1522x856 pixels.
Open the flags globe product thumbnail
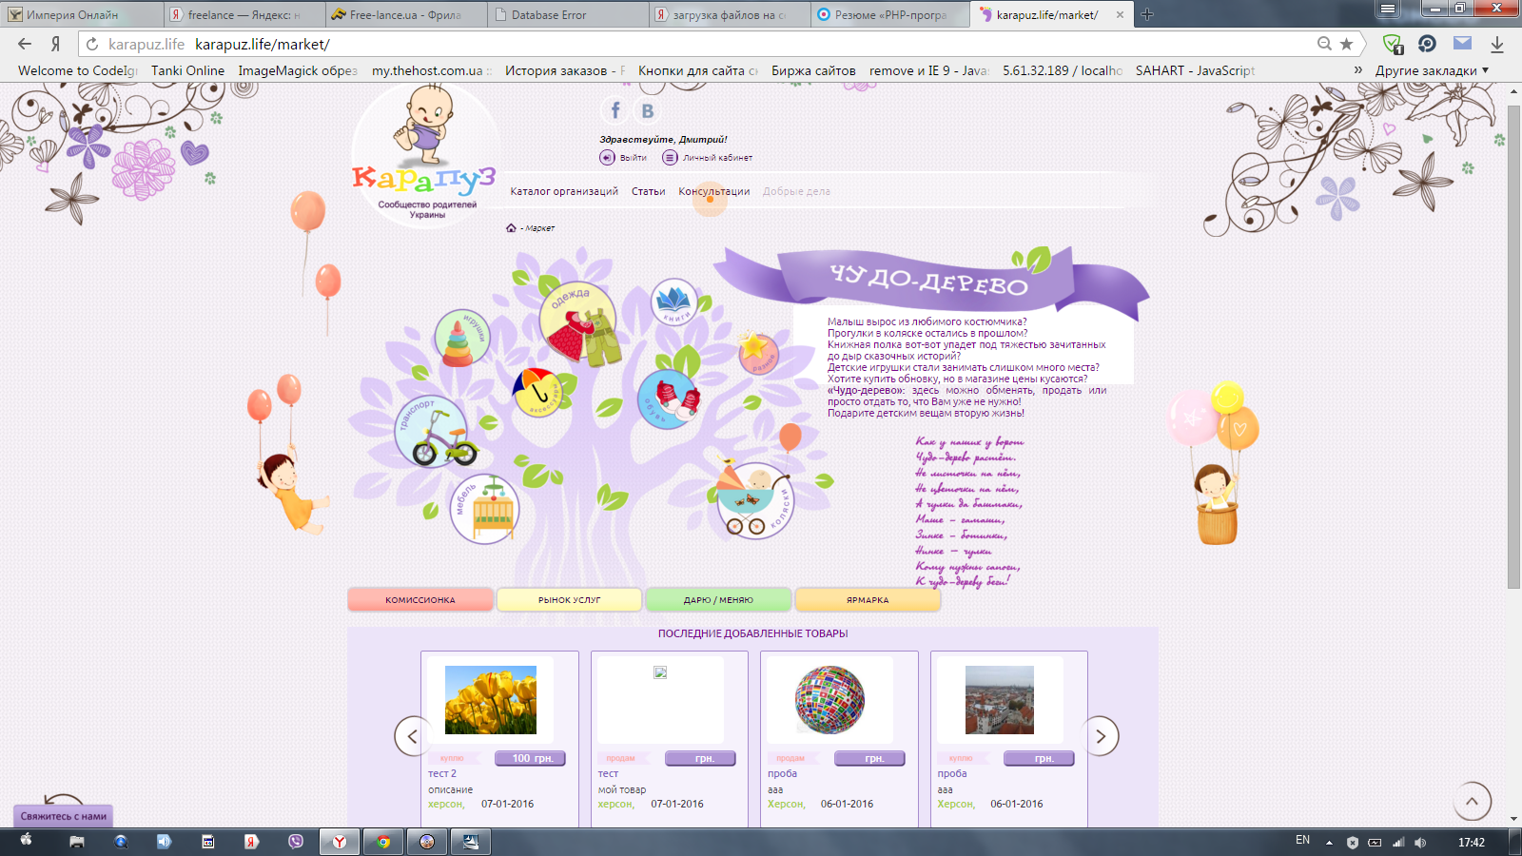[x=829, y=700]
